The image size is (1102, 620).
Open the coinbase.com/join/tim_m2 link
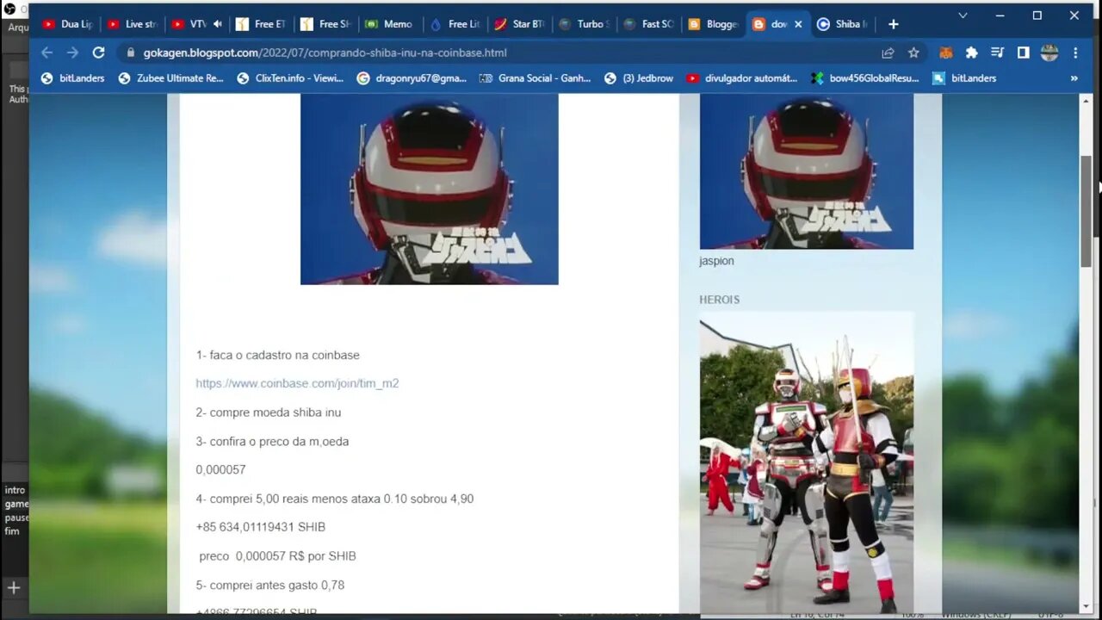click(x=297, y=383)
